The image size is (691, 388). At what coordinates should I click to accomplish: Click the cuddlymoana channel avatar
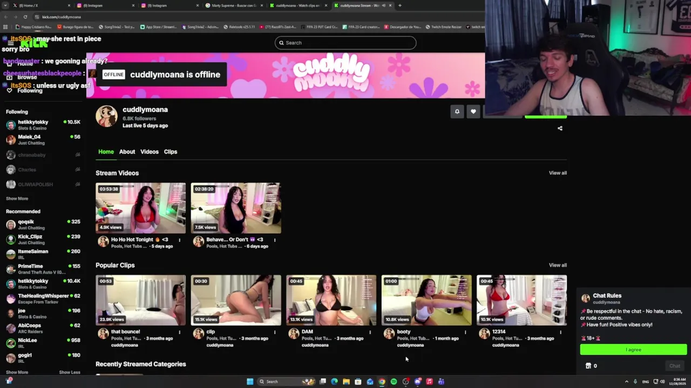106,116
